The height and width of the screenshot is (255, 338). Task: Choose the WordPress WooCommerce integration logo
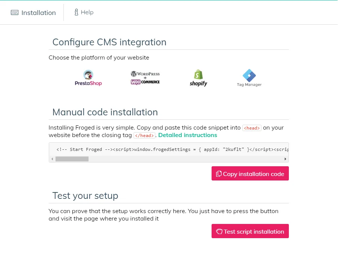145,78
